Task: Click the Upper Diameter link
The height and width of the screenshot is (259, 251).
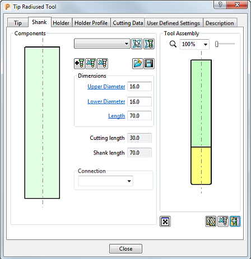Action: point(106,87)
